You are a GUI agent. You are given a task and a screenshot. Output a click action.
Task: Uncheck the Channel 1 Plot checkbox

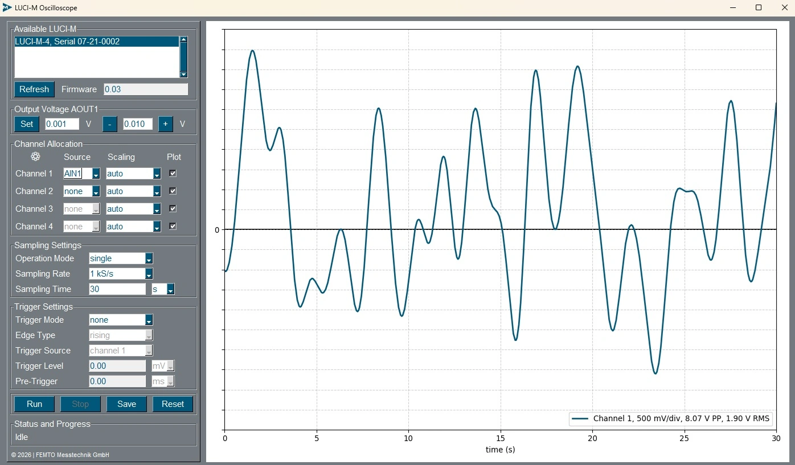point(173,174)
